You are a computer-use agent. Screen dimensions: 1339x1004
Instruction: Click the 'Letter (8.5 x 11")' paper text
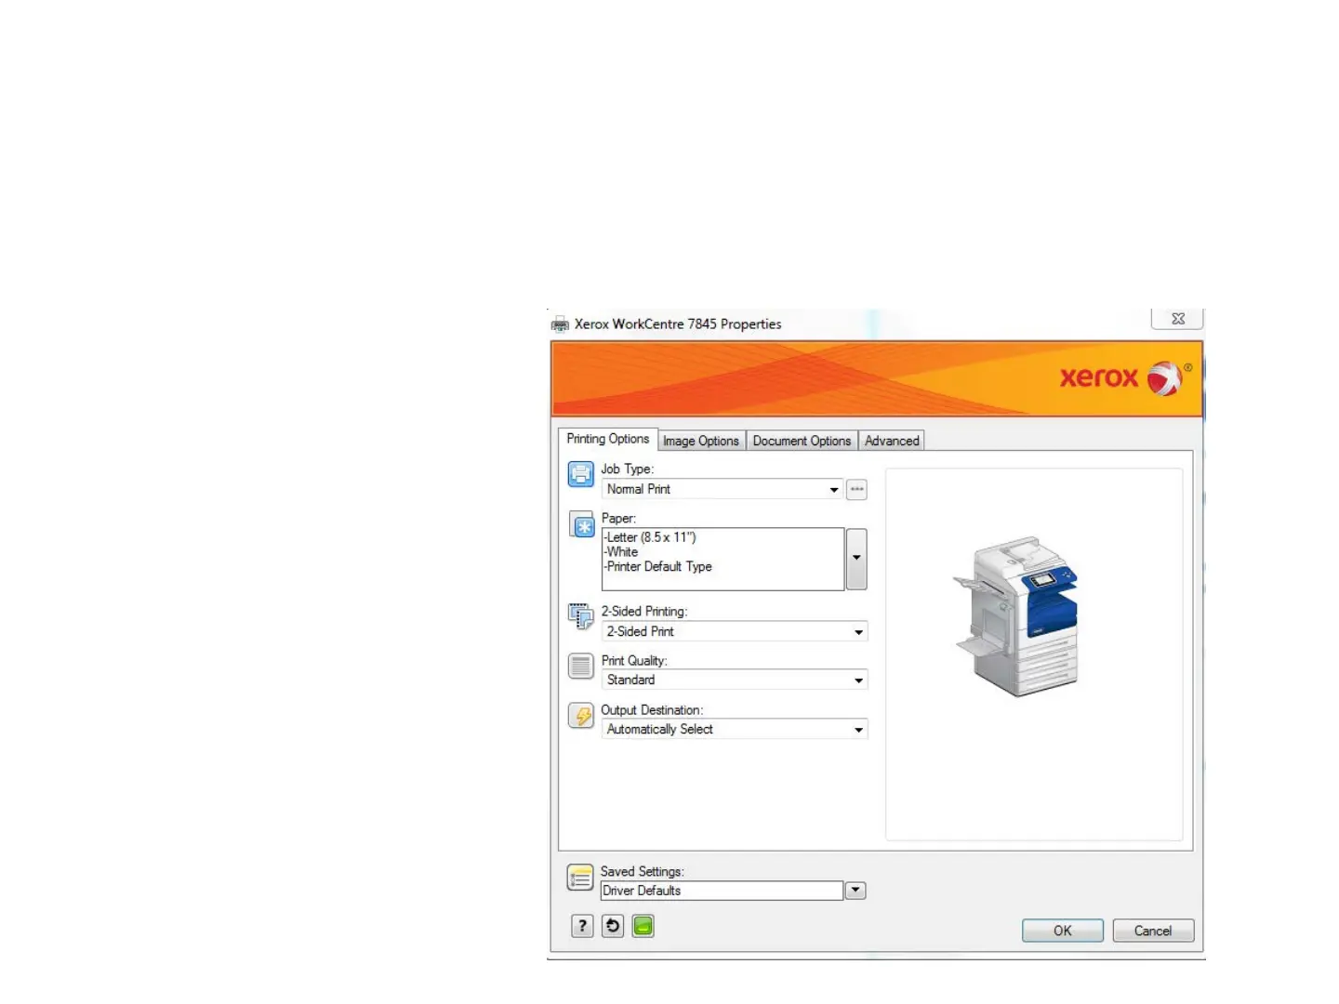(650, 537)
